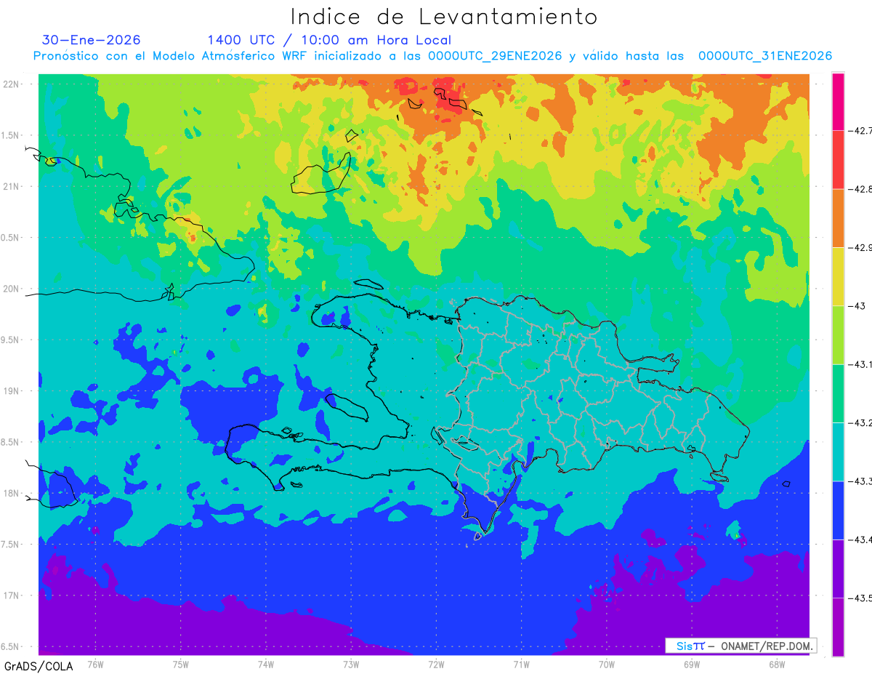Click the "21N" latitude label

12,186
